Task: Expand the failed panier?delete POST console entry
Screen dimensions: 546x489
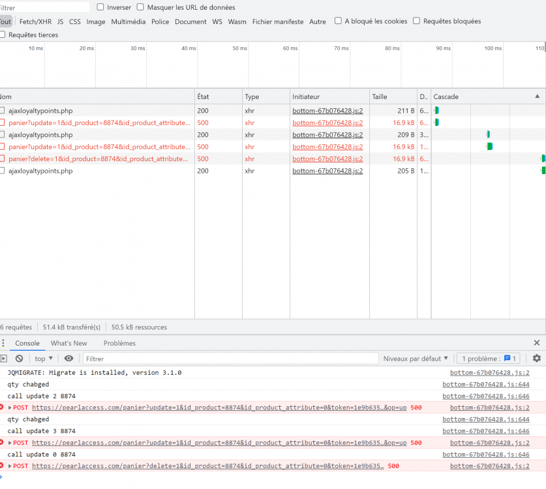Action: [10, 466]
